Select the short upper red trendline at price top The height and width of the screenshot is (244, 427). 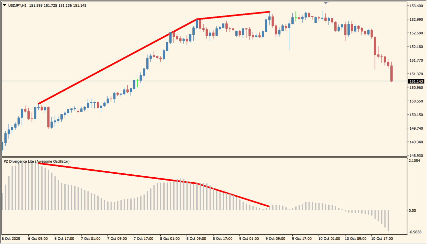click(x=233, y=16)
